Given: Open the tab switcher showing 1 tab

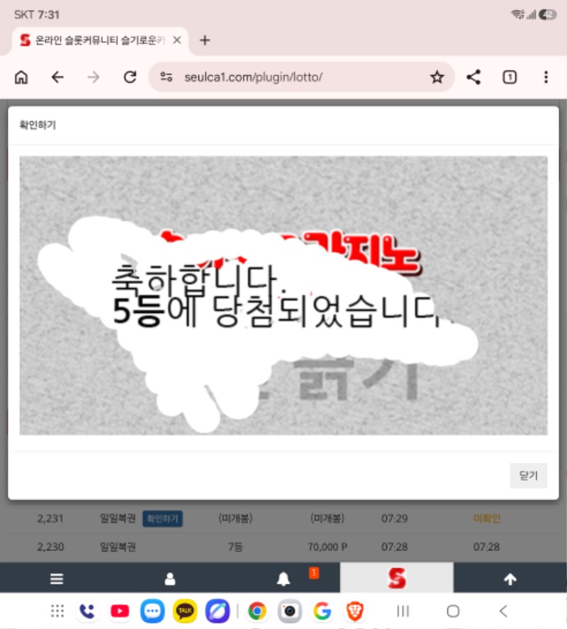Looking at the screenshot, I should pos(510,77).
